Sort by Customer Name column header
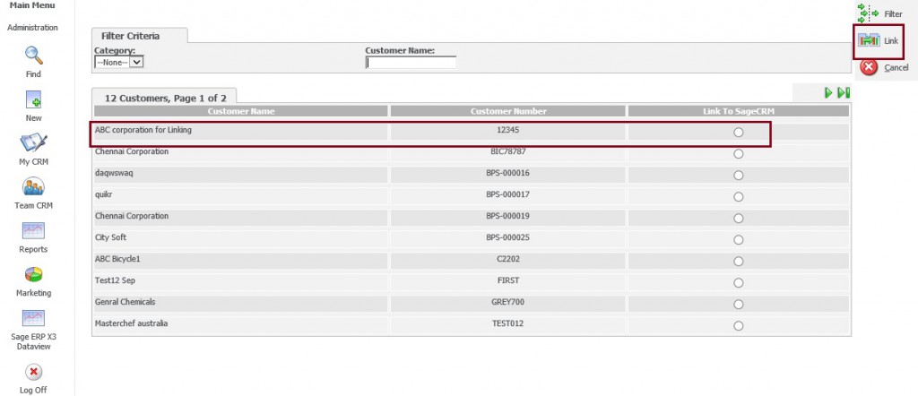The image size is (918, 396). (x=240, y=111)
